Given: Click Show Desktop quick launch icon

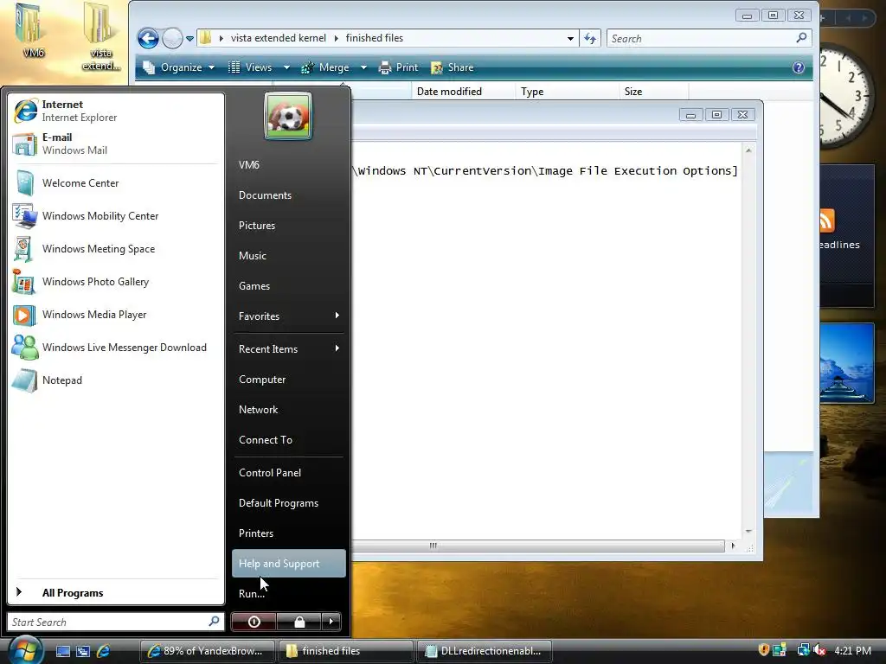Looking at the screenshot, I should (x=62, y=651).
